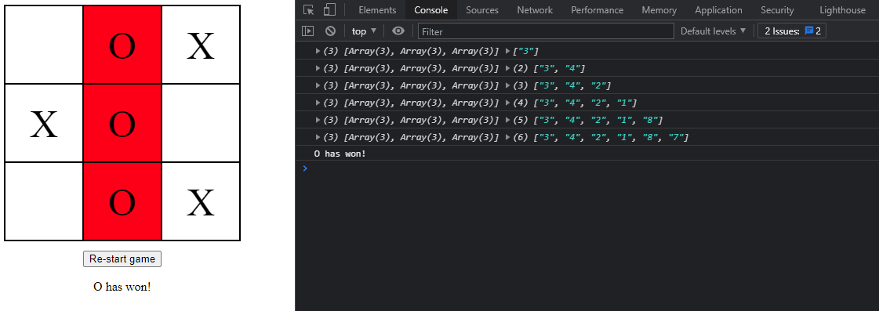Screen dimensions: 879x311
Task: Click the middle-left X cell
Action: pos(44,123)
